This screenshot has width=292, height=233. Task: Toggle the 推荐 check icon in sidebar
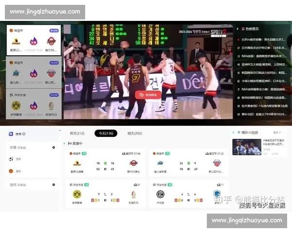pos(24,134)
